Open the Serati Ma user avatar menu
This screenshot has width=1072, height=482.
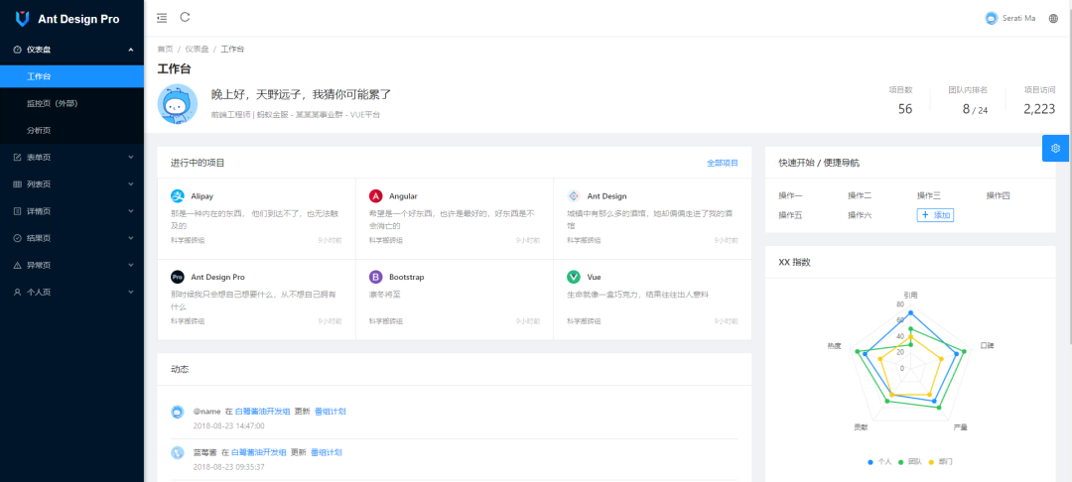[x=1009, y=19]
